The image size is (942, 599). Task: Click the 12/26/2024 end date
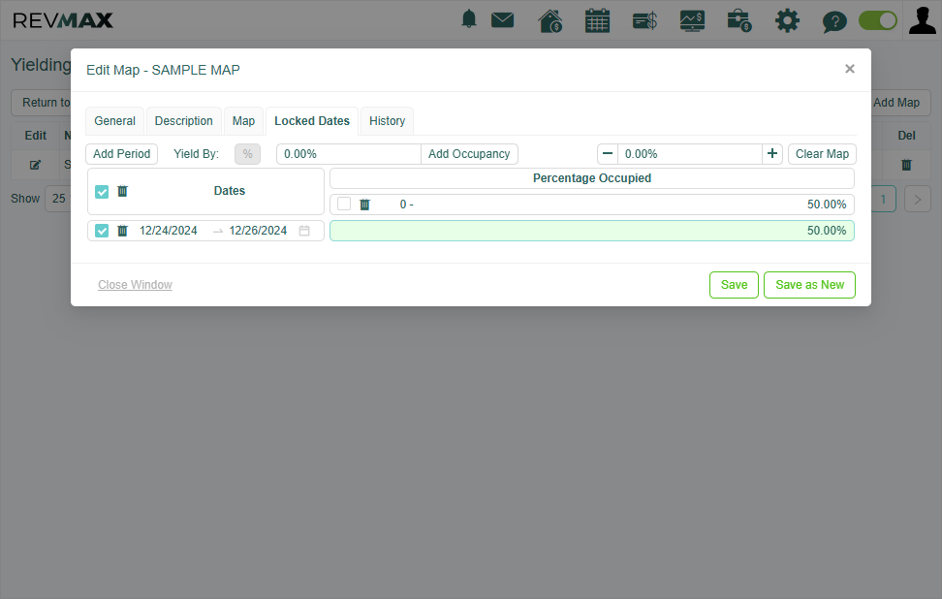[x=258, y=231]
